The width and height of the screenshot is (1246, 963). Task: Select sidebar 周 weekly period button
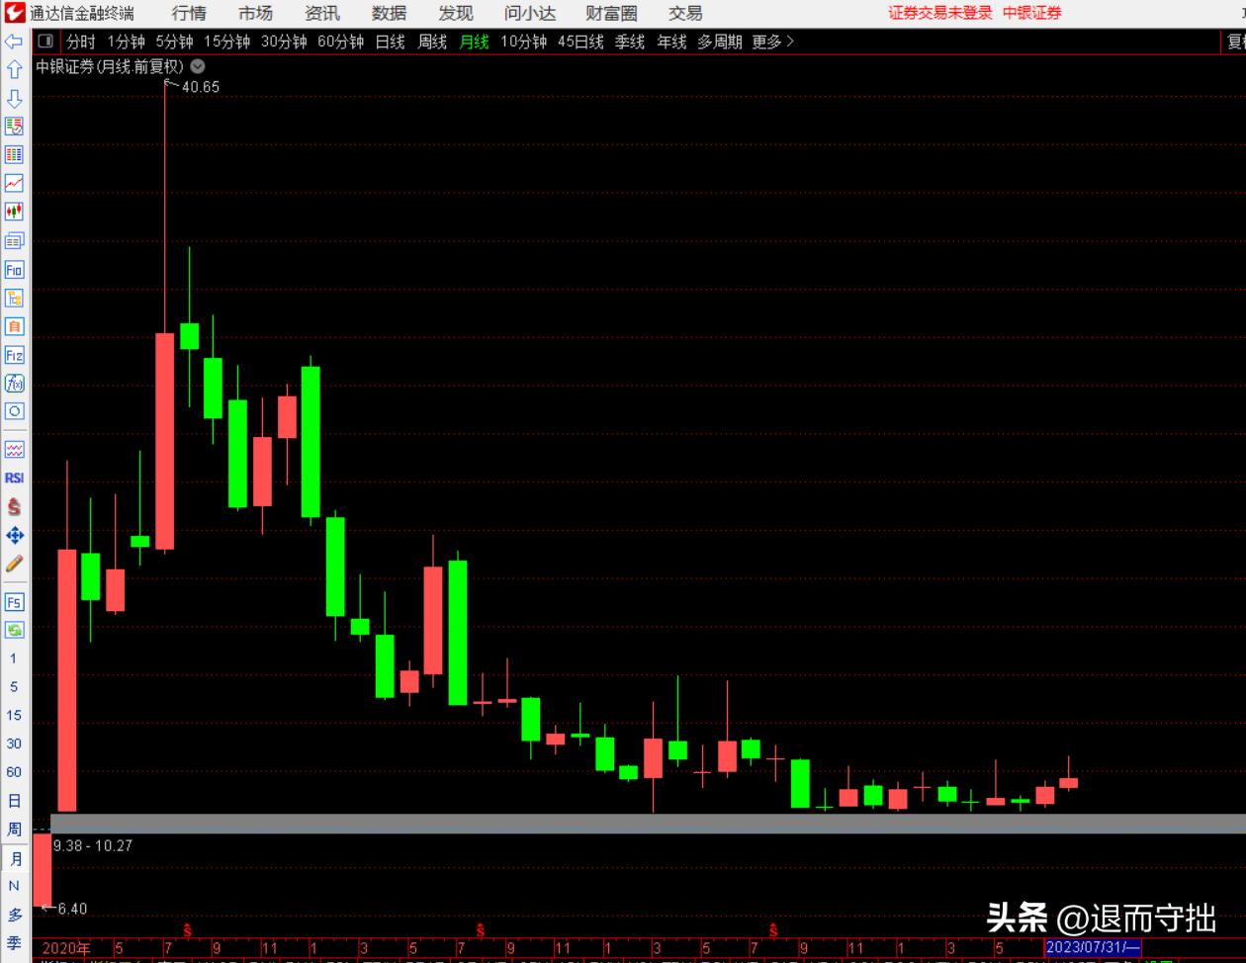click(x=14, y=829)
